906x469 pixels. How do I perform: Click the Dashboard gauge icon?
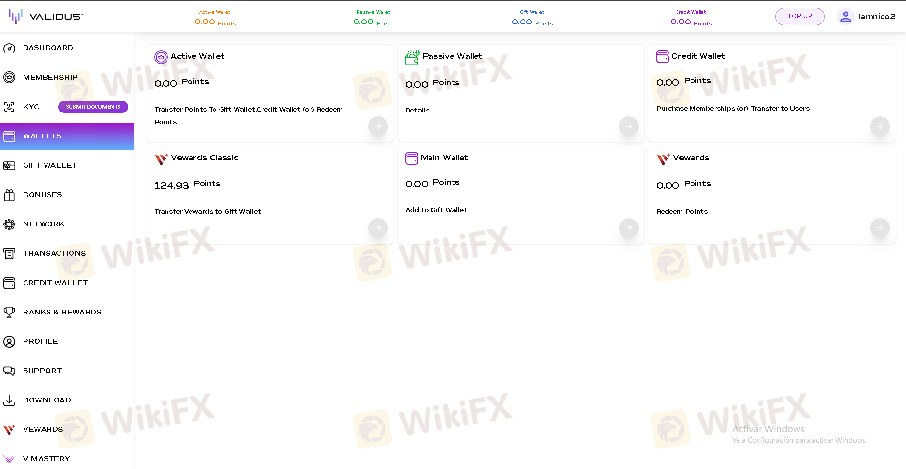click(9, 48)
